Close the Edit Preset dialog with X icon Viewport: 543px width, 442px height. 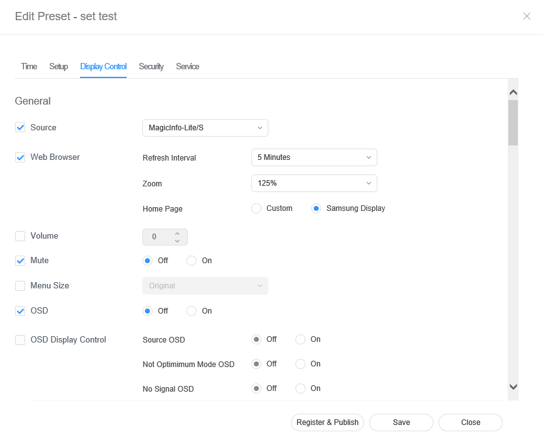pos(527,16)
